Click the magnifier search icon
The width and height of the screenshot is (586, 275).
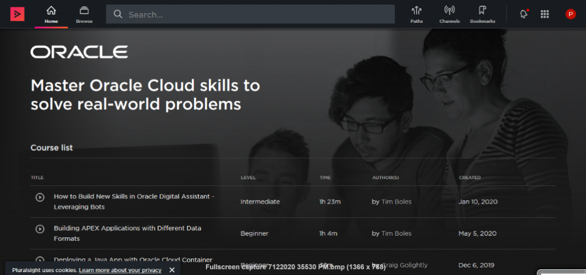coord(118,14)
